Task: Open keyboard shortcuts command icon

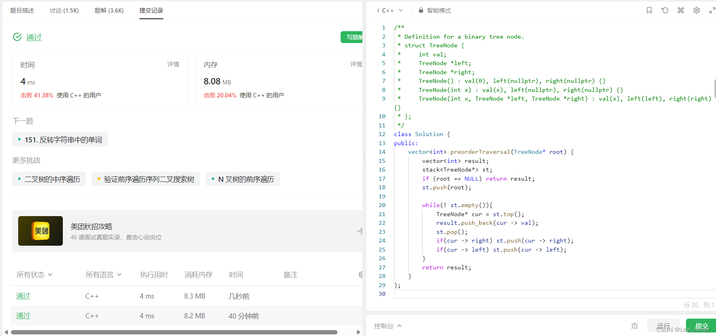Action: pos(681,10)
